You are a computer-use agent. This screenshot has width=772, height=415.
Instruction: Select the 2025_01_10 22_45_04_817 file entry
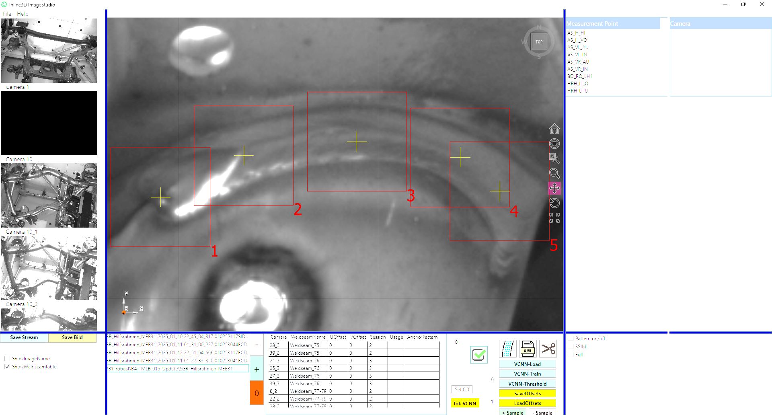[177, 337]
